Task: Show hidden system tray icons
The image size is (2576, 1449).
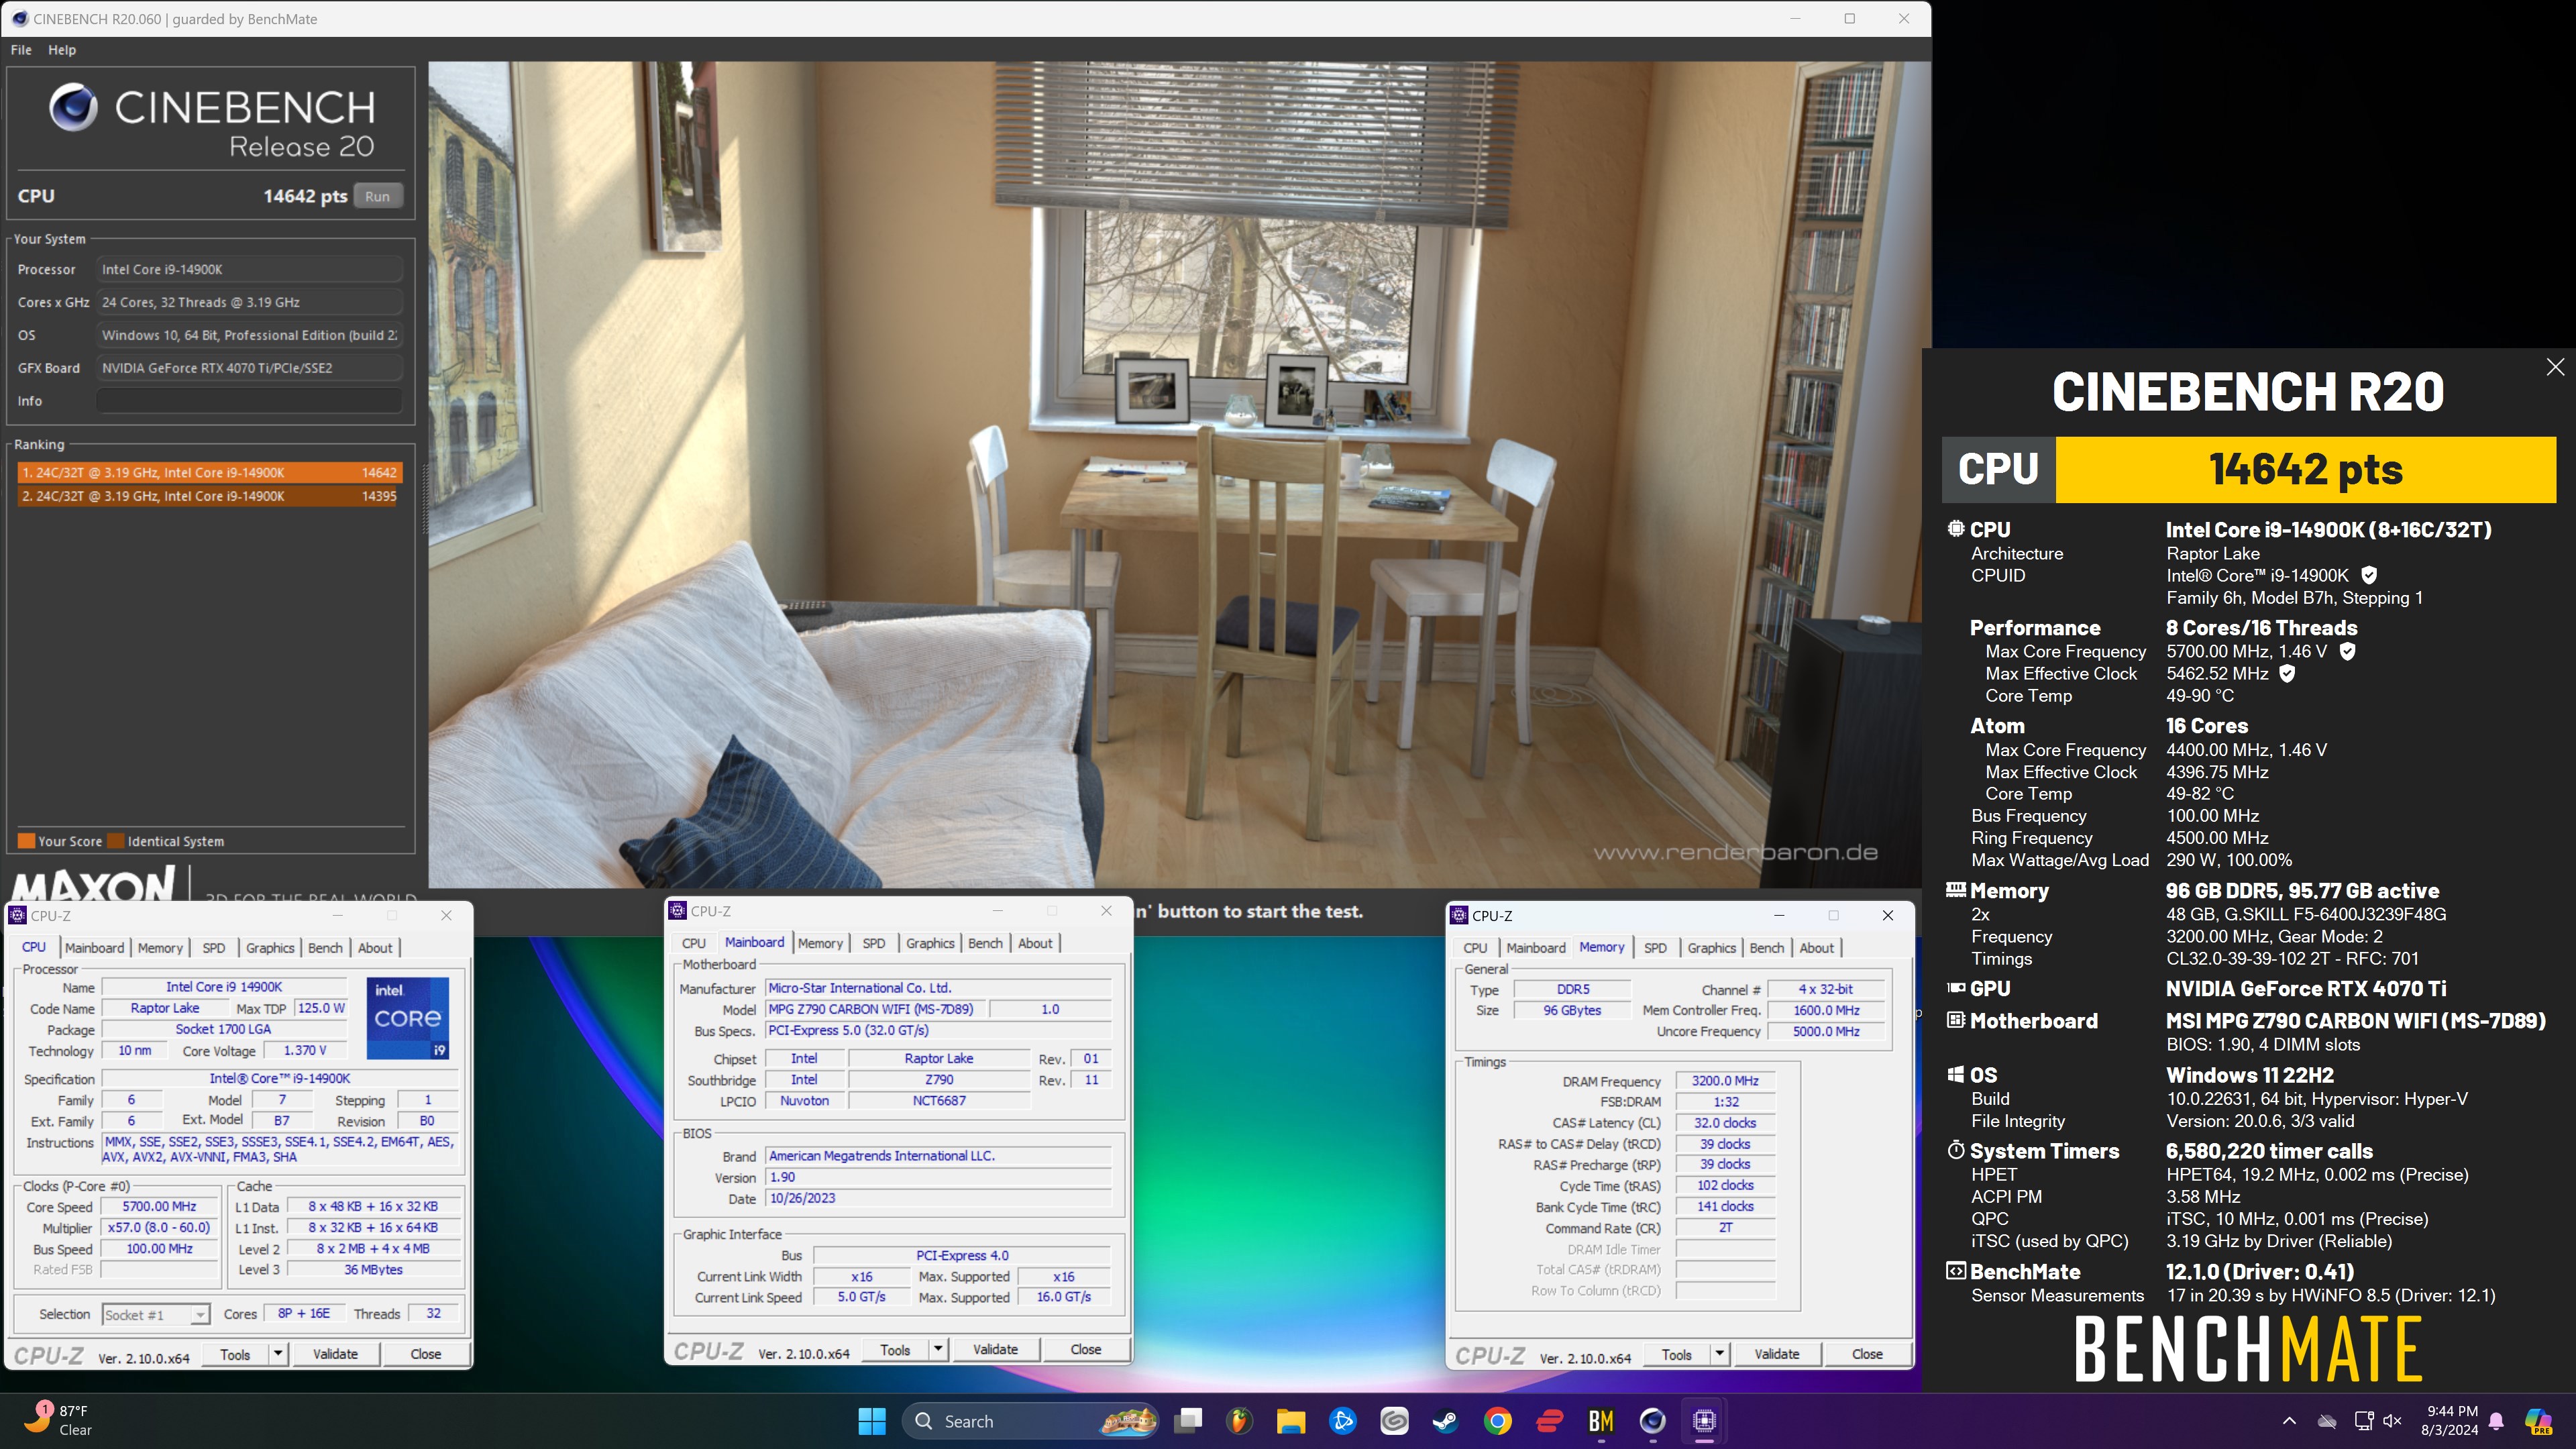Action: pos(2289,1421)
